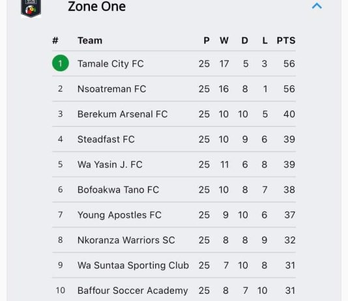Click the P played column header
This screenshot has width=348, height=301.
tap(207, 40)
